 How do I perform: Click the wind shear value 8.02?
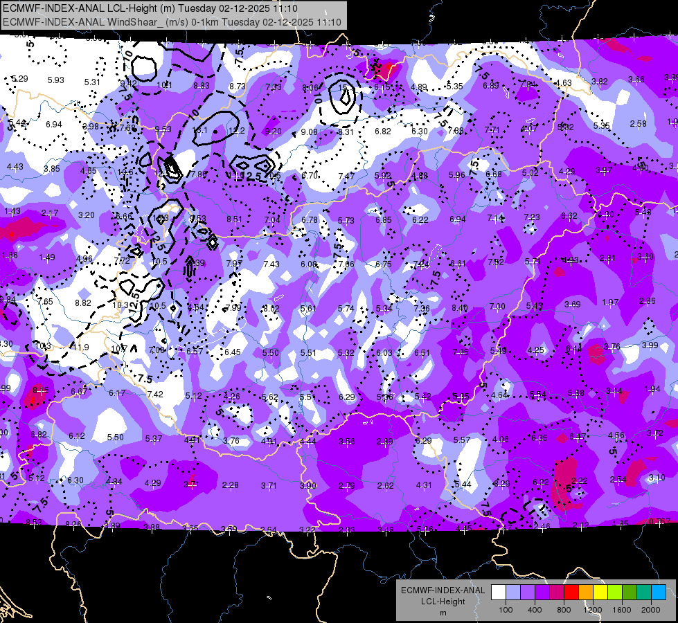click(x=271, y=309)
